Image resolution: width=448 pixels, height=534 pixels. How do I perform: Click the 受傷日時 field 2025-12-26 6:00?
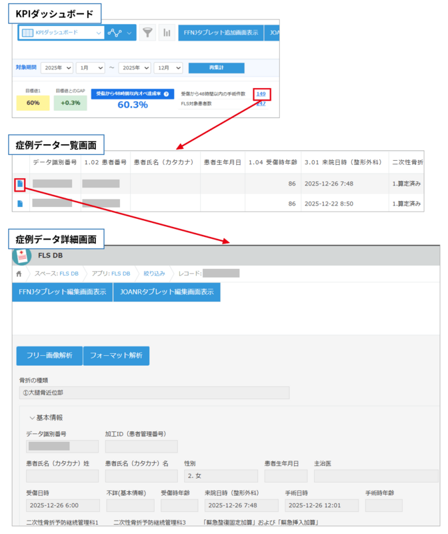pyautogui.click(x=63, y=505)
